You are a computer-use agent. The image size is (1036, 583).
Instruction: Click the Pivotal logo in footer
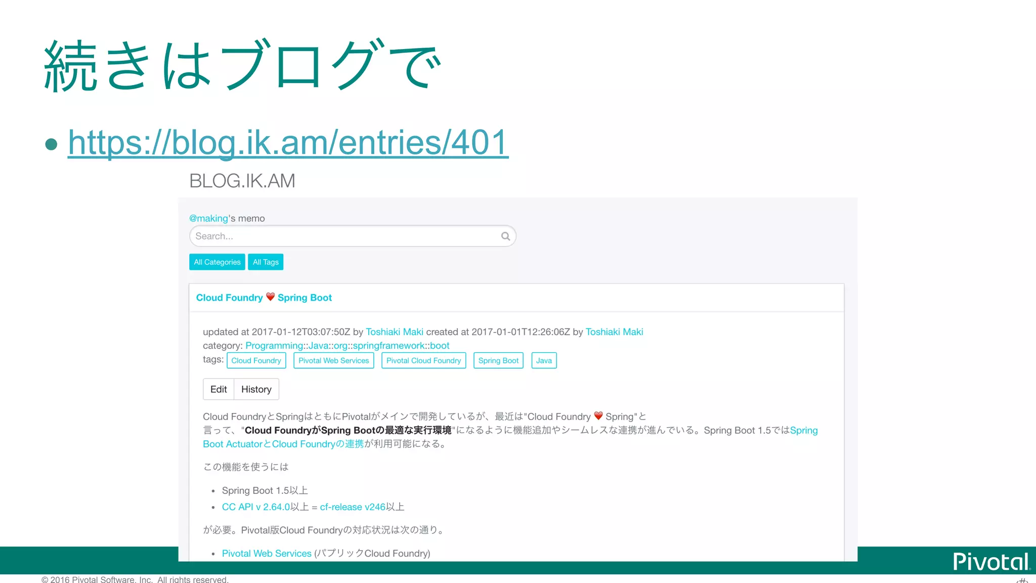[x=991, y=561]
